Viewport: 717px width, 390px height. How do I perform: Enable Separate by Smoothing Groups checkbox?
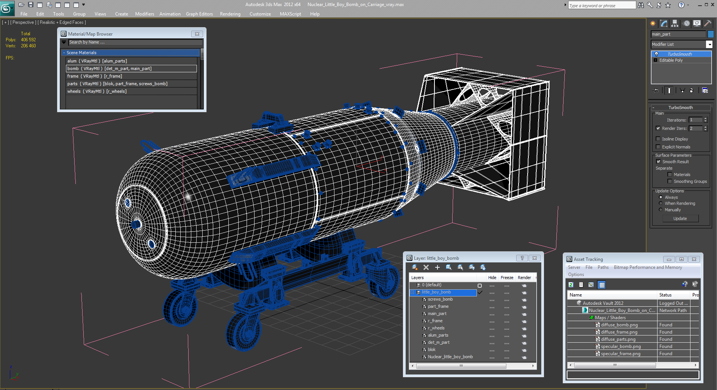tap(670, 181)
